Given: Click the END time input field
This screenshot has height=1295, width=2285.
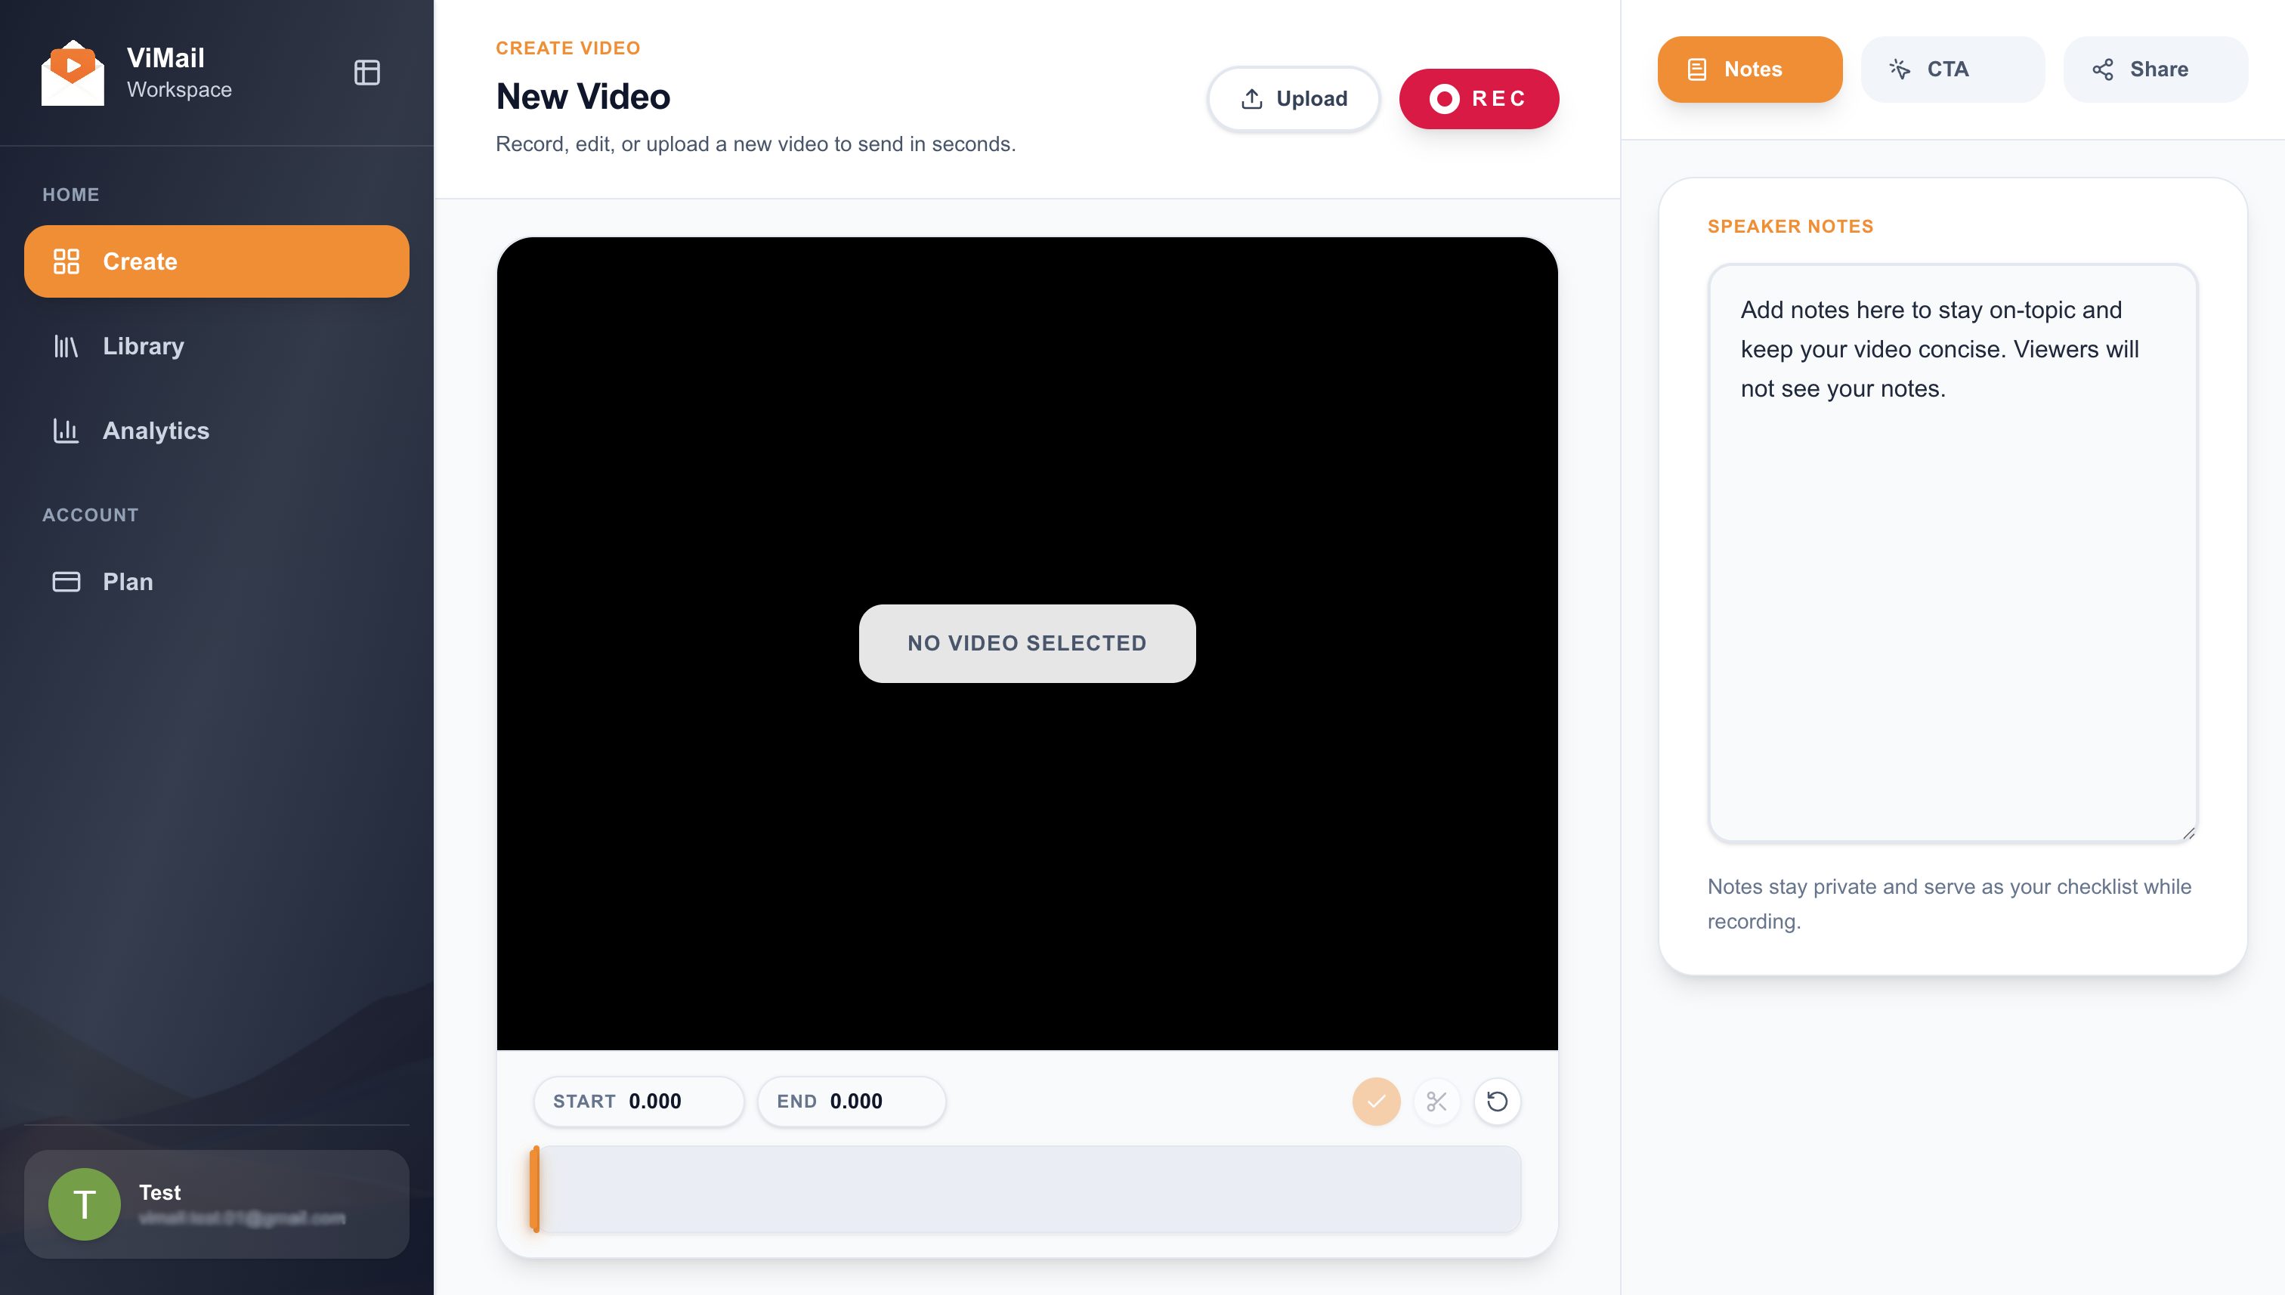Looking at the screenshot, I should 851,1101.
